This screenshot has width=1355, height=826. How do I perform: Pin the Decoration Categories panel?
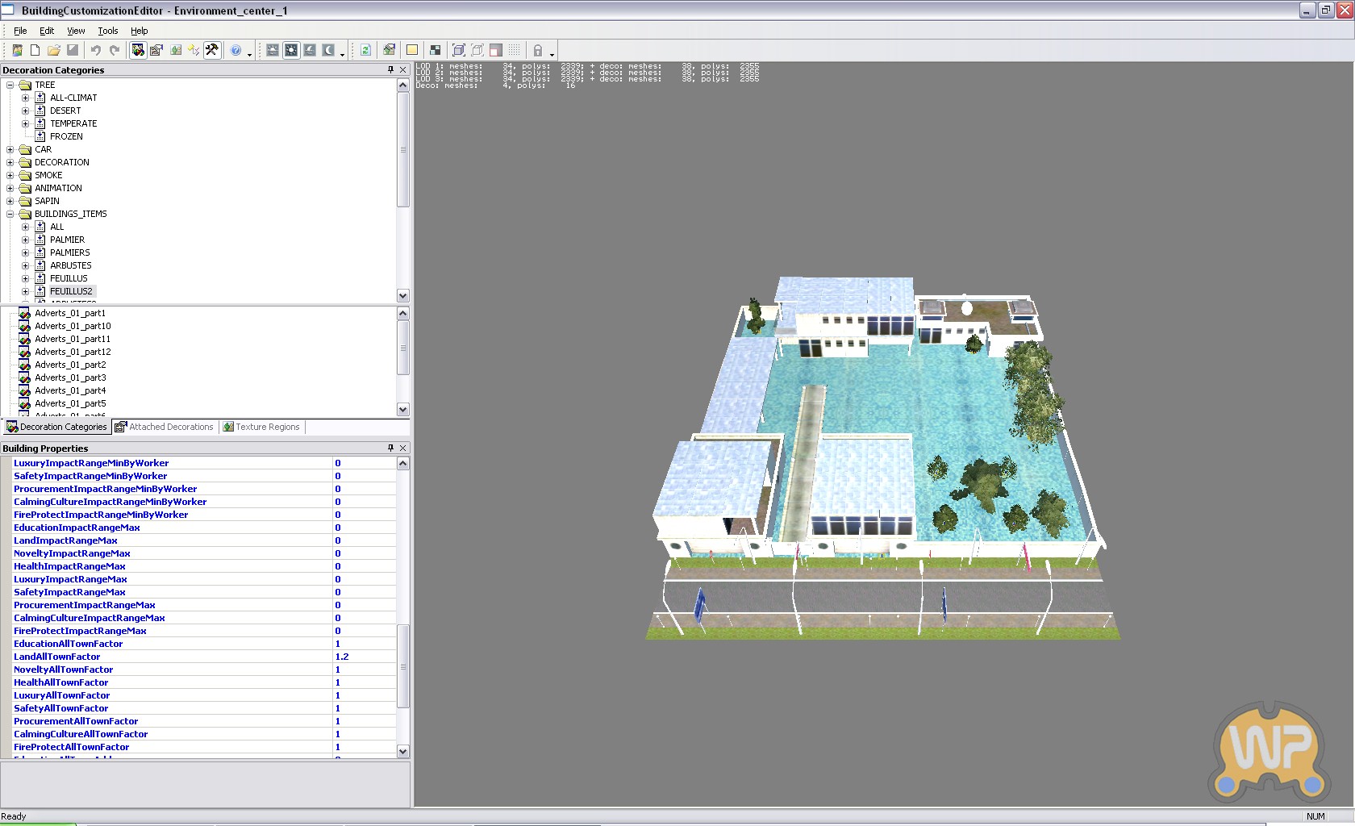[x=391, y=70]
